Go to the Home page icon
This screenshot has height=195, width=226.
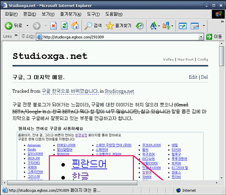coord(75,26)
